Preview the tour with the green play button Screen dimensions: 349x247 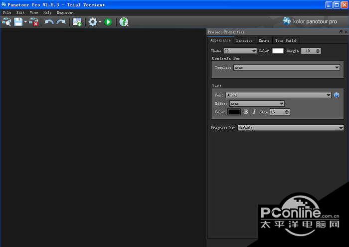click(108, 22)
